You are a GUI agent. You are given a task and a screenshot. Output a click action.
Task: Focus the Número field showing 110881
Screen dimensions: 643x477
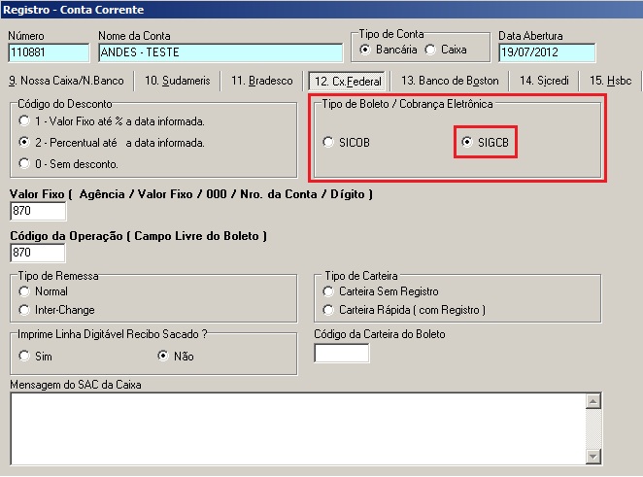pos(49,52)
